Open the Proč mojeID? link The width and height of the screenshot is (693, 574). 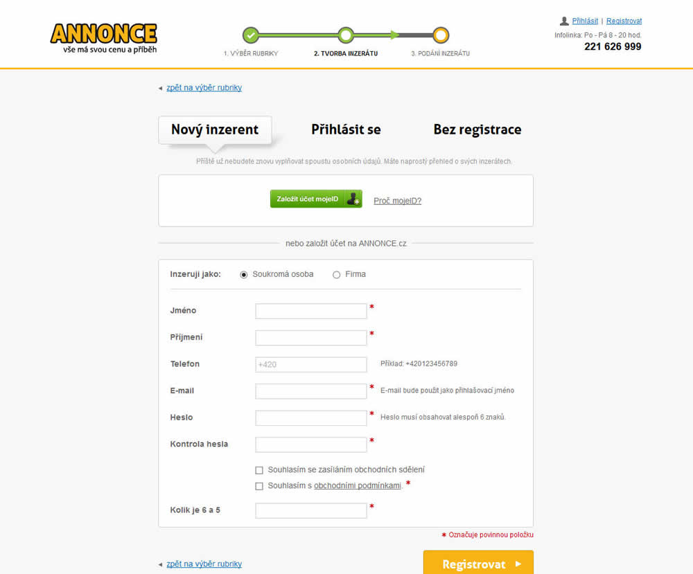[x=397, y=201]
